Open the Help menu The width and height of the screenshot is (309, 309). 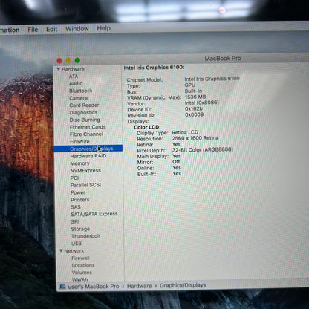pyautogui.click(x=103, y=28)
